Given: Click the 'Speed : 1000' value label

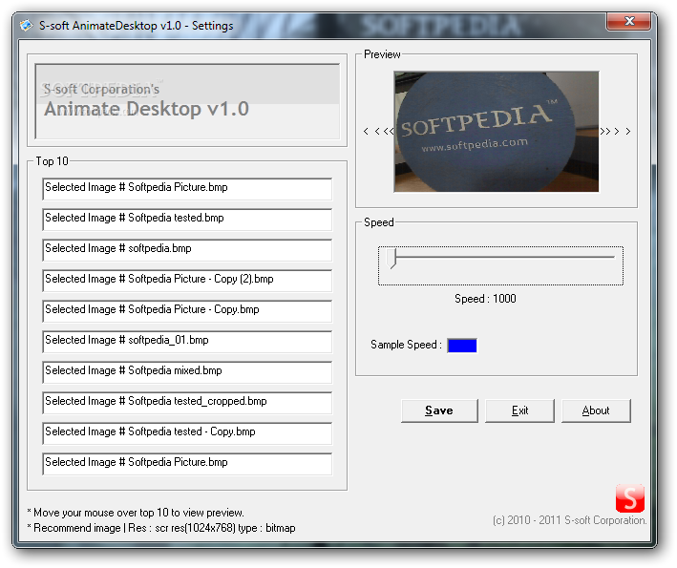Looking at the screenshot, I should pyautogui.click(x=485, y=299).
